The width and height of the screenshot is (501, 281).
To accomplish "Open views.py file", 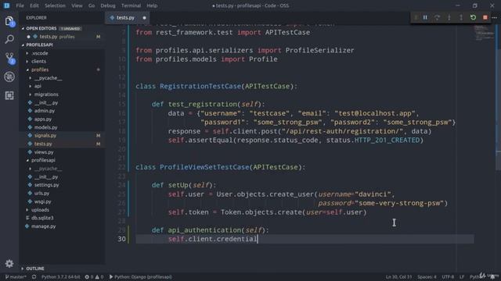I will click(44, 152).
